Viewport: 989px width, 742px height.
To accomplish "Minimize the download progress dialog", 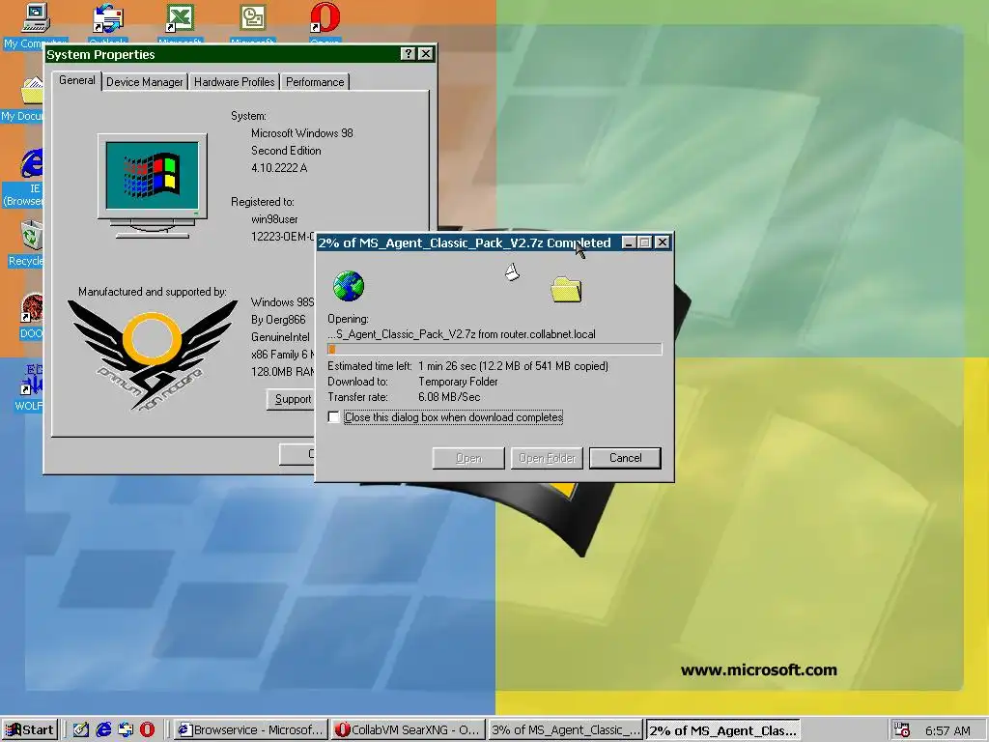I will 629,243.
